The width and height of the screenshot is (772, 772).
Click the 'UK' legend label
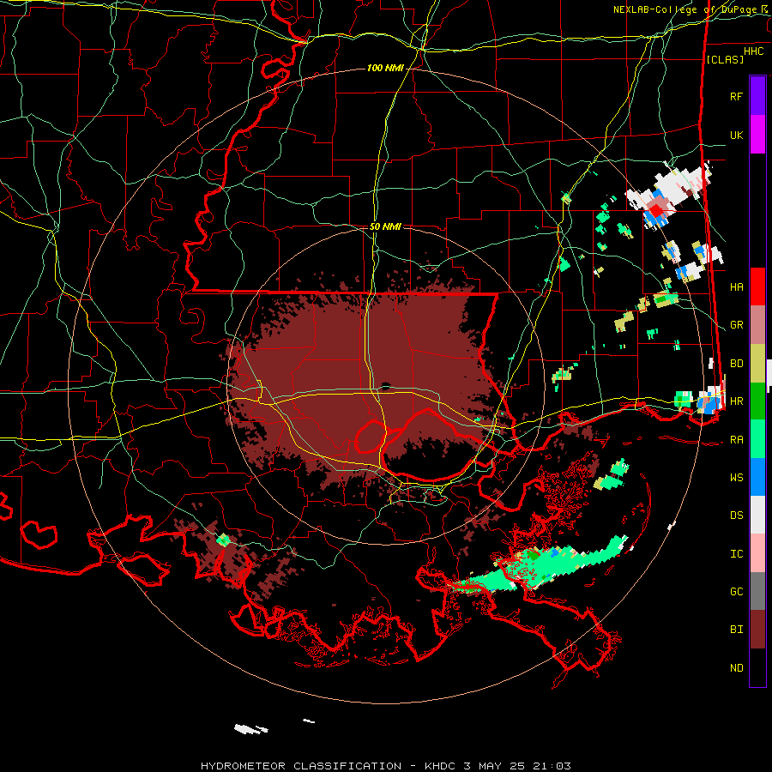point(736,135)
